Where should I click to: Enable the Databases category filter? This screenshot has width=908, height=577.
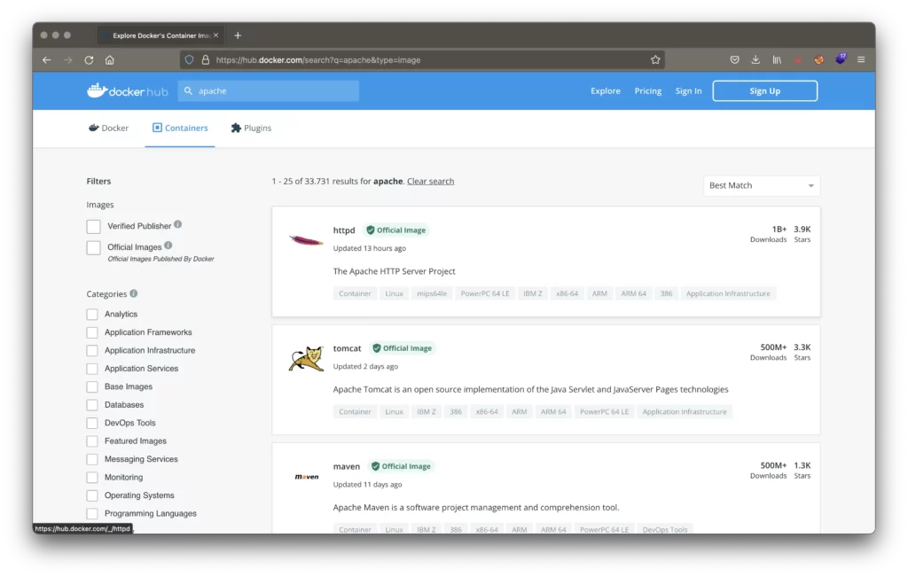(92, 405)
